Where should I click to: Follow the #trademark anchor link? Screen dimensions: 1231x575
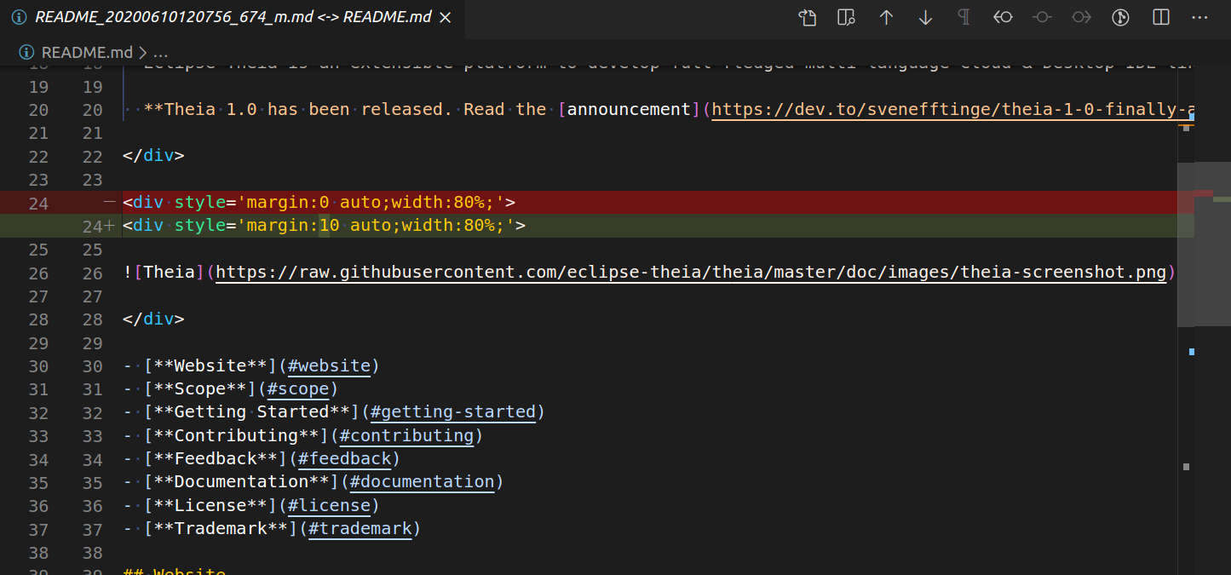pyautogui.click(x=360, y=528)
